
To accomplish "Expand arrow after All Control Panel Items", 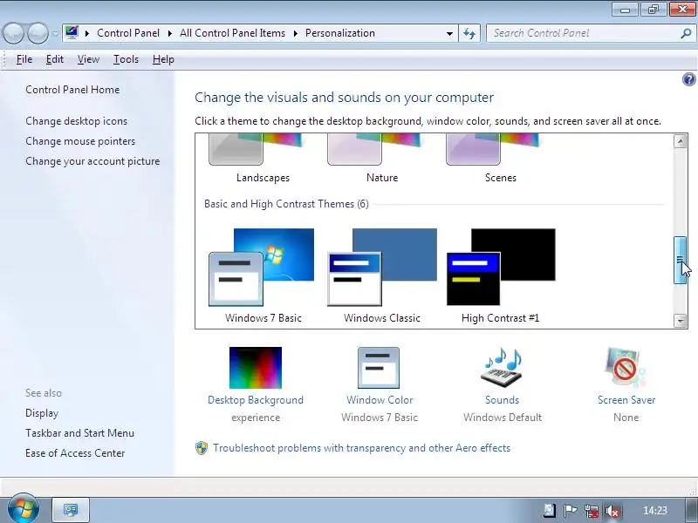I will 295,33.
